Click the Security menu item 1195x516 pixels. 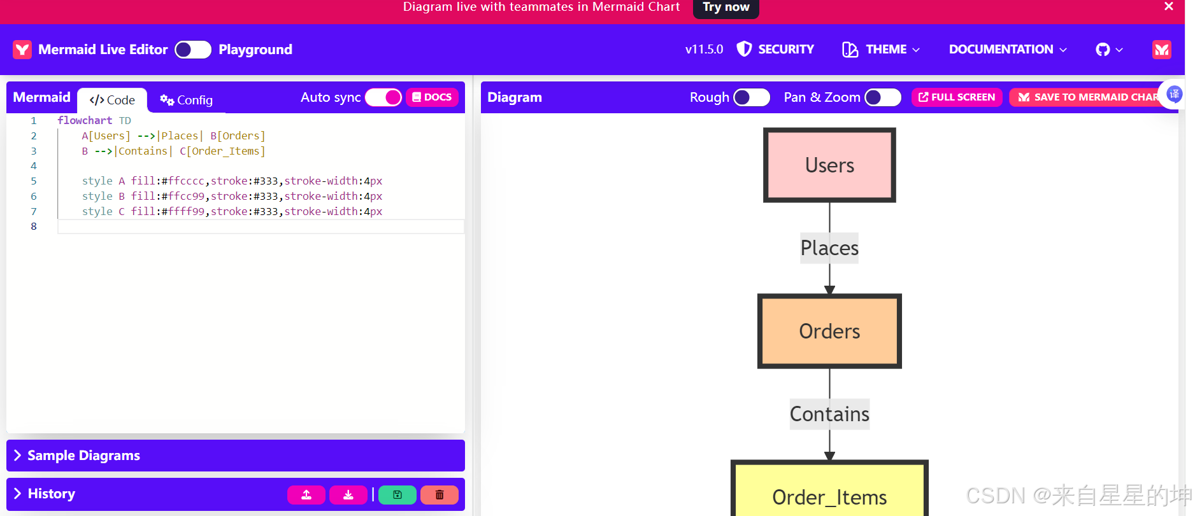pos(775,50)
